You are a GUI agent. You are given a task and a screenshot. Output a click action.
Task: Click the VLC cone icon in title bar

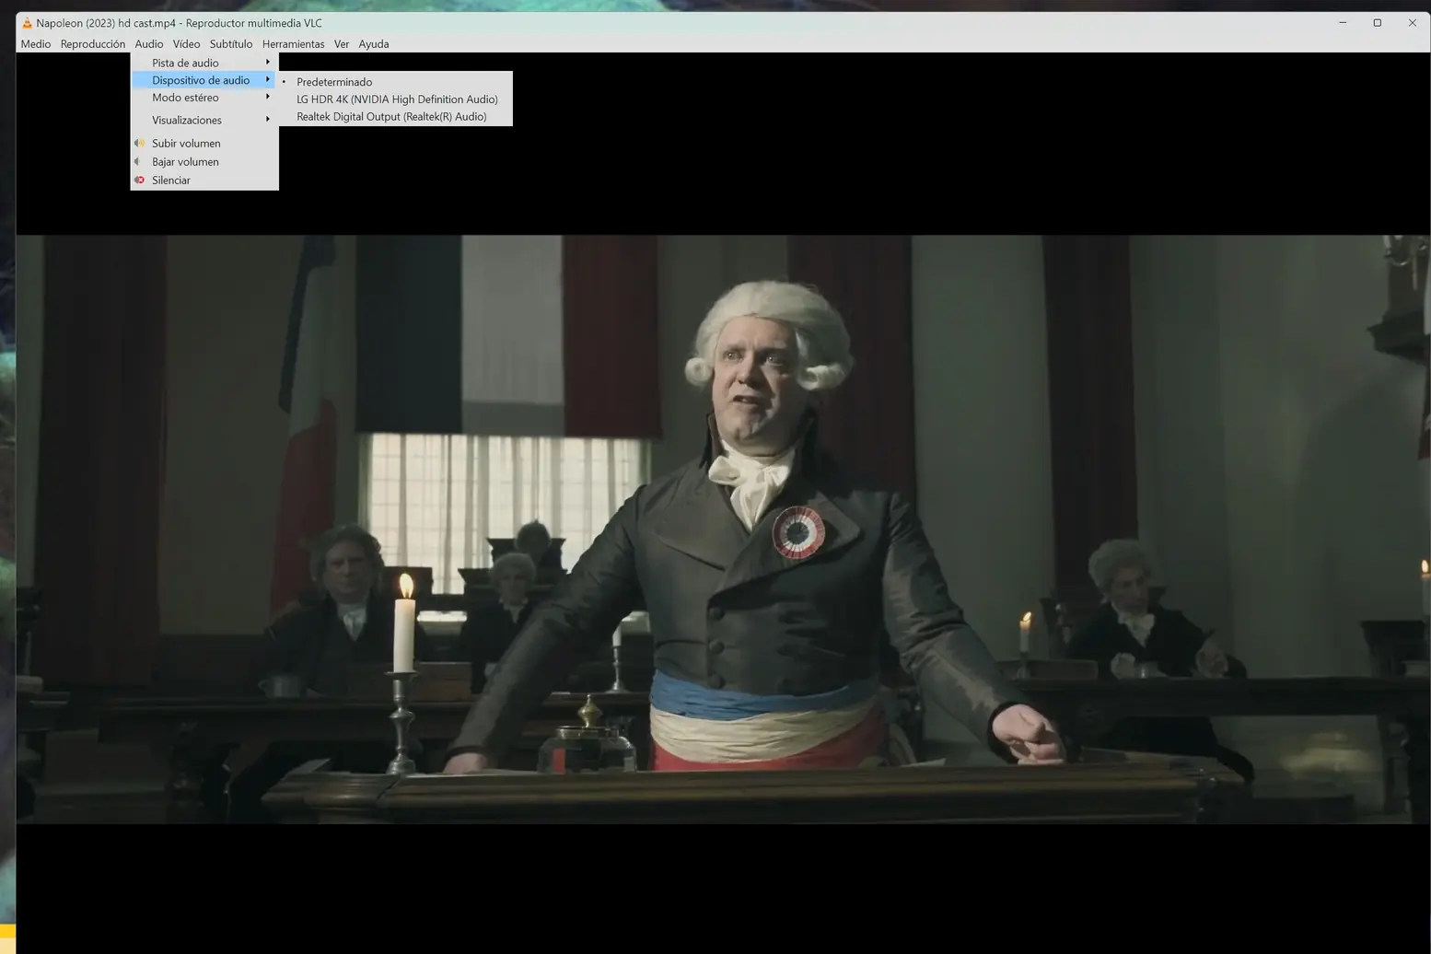(x=27, y=23)
